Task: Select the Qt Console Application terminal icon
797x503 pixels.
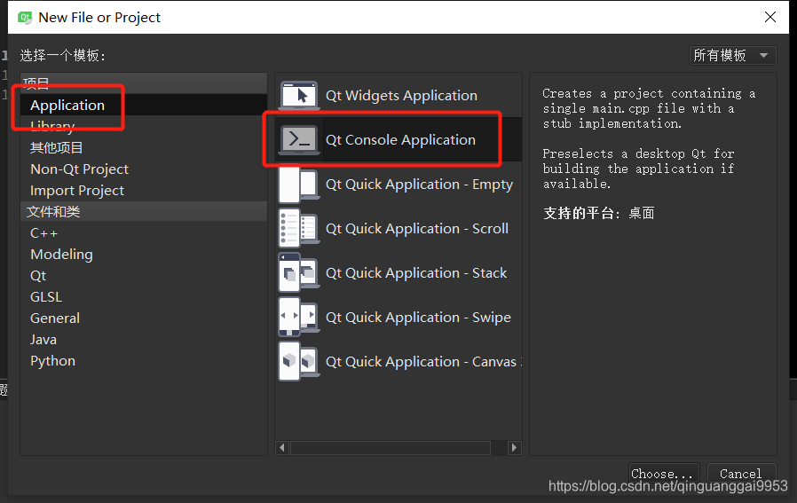Action: 299,140
